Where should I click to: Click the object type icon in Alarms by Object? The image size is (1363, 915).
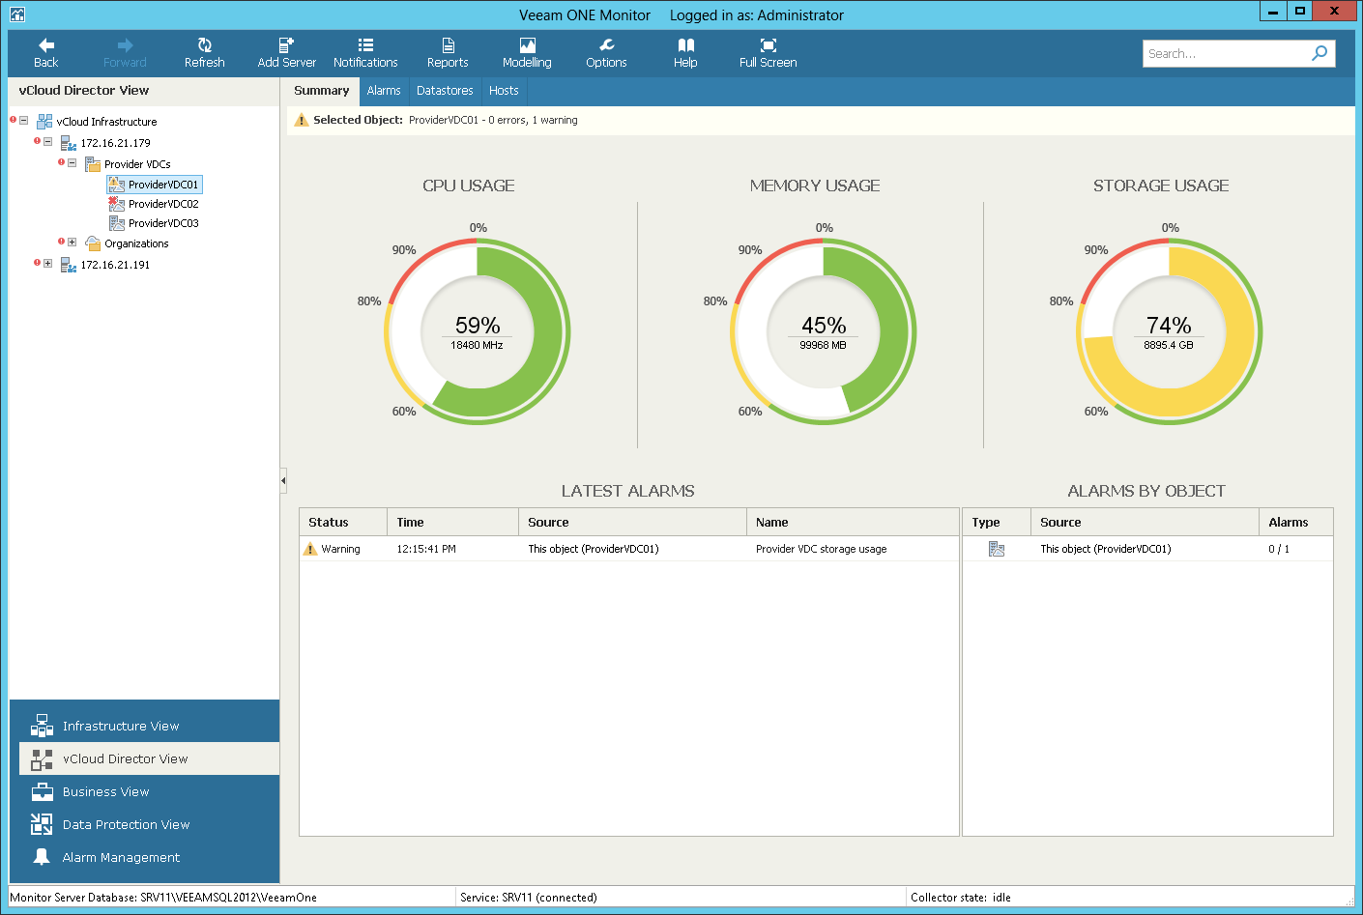click(997, 549)
